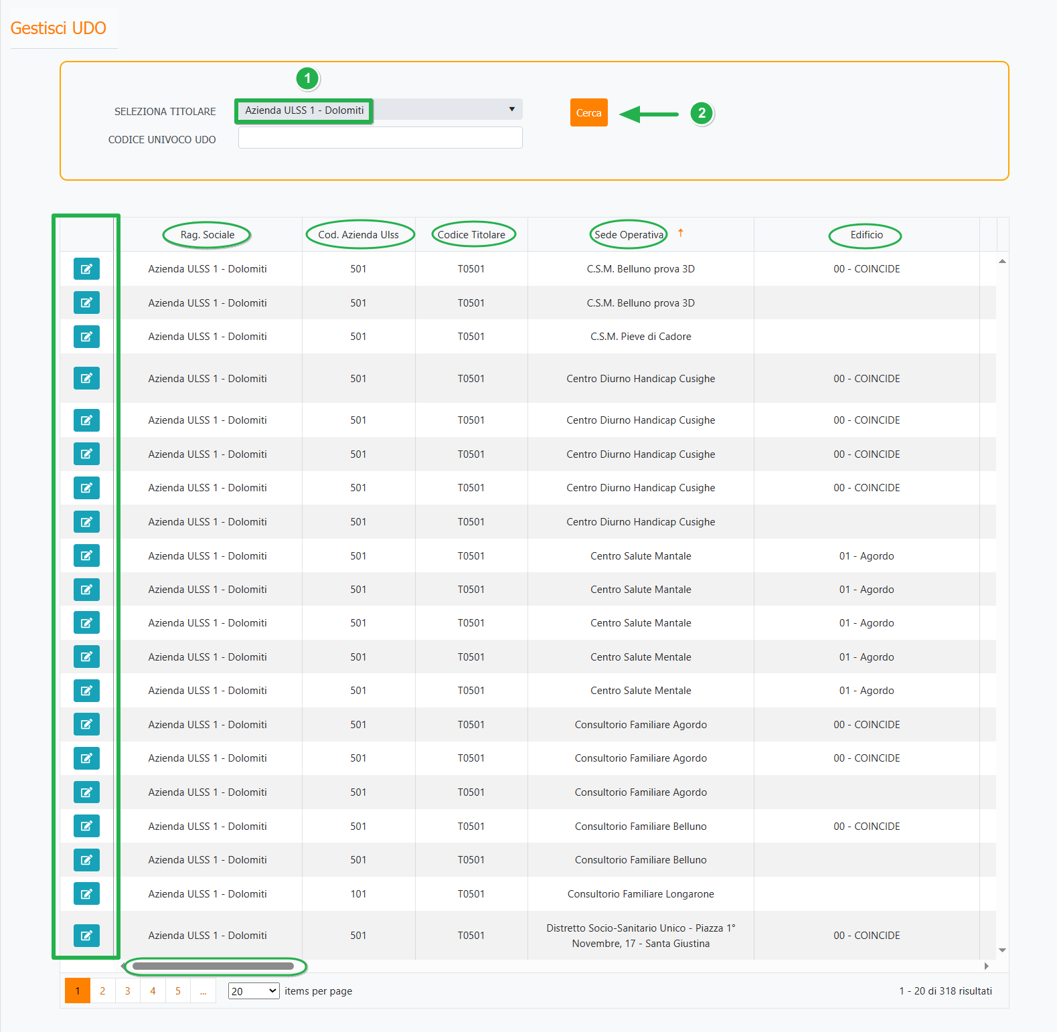Jump to page 5 of results
Screen dimensions: 1057x1032
(x=178, y=991)
